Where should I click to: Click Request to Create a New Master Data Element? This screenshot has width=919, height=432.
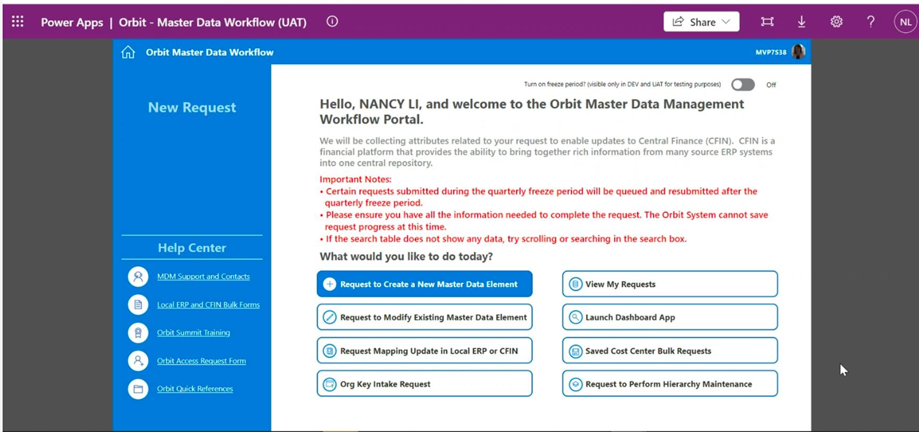click(424, 284)
